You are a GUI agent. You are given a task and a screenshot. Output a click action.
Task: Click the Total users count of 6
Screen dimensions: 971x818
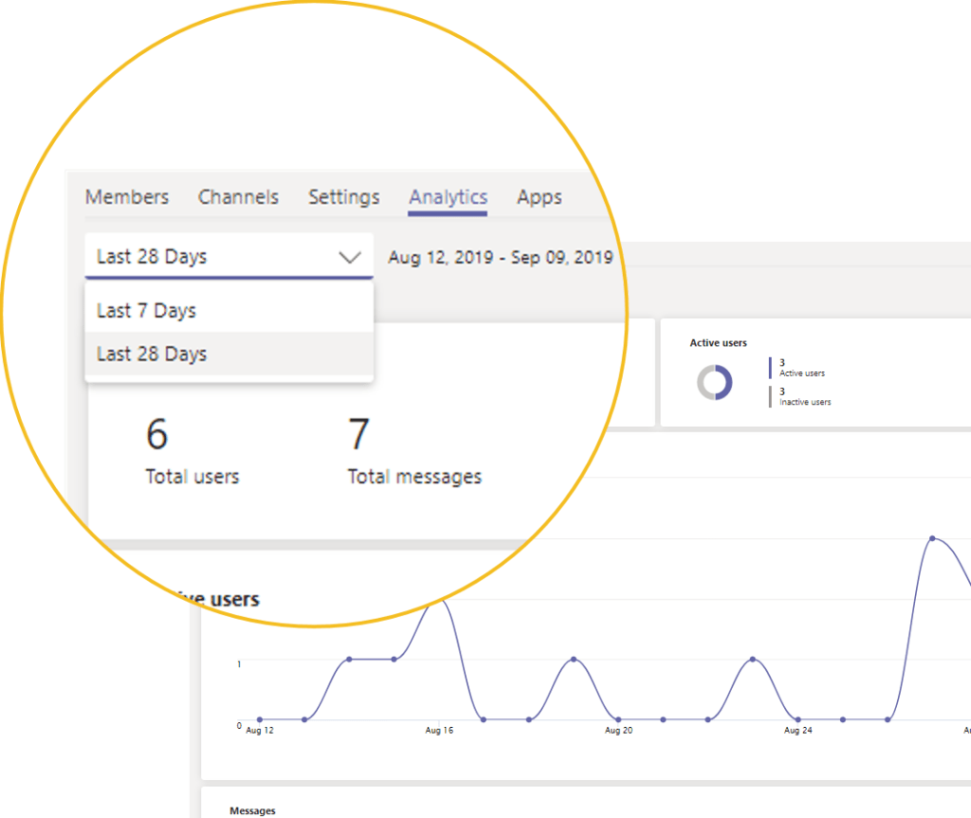click(x=156, y=434)
